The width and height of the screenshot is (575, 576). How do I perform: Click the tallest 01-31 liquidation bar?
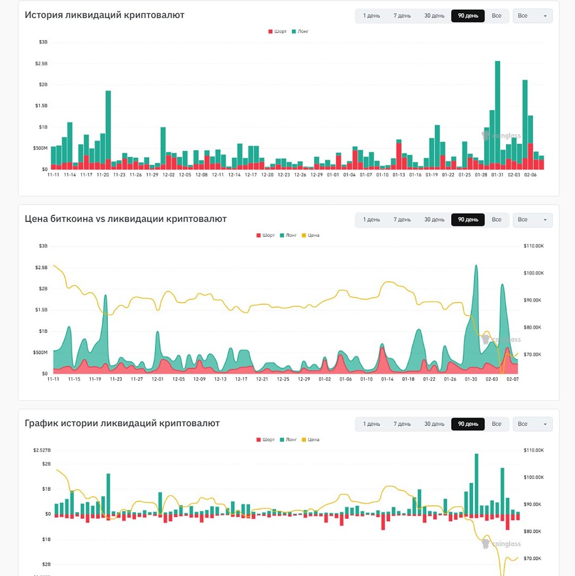point(497,115)
